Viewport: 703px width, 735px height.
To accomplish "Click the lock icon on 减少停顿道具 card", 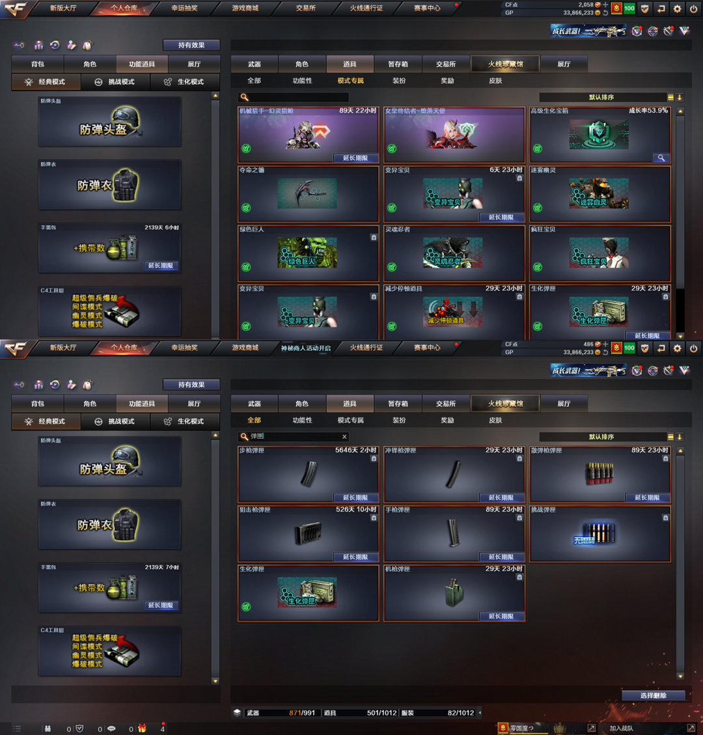I will click(x=519, y=297).
